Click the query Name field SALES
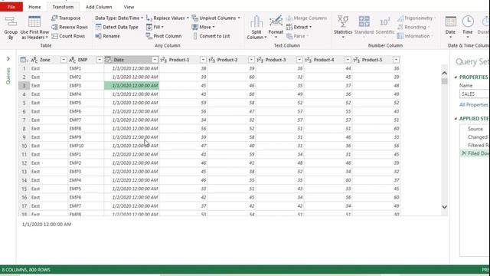This screenshot has width=490, height=276. coord(475,94)
